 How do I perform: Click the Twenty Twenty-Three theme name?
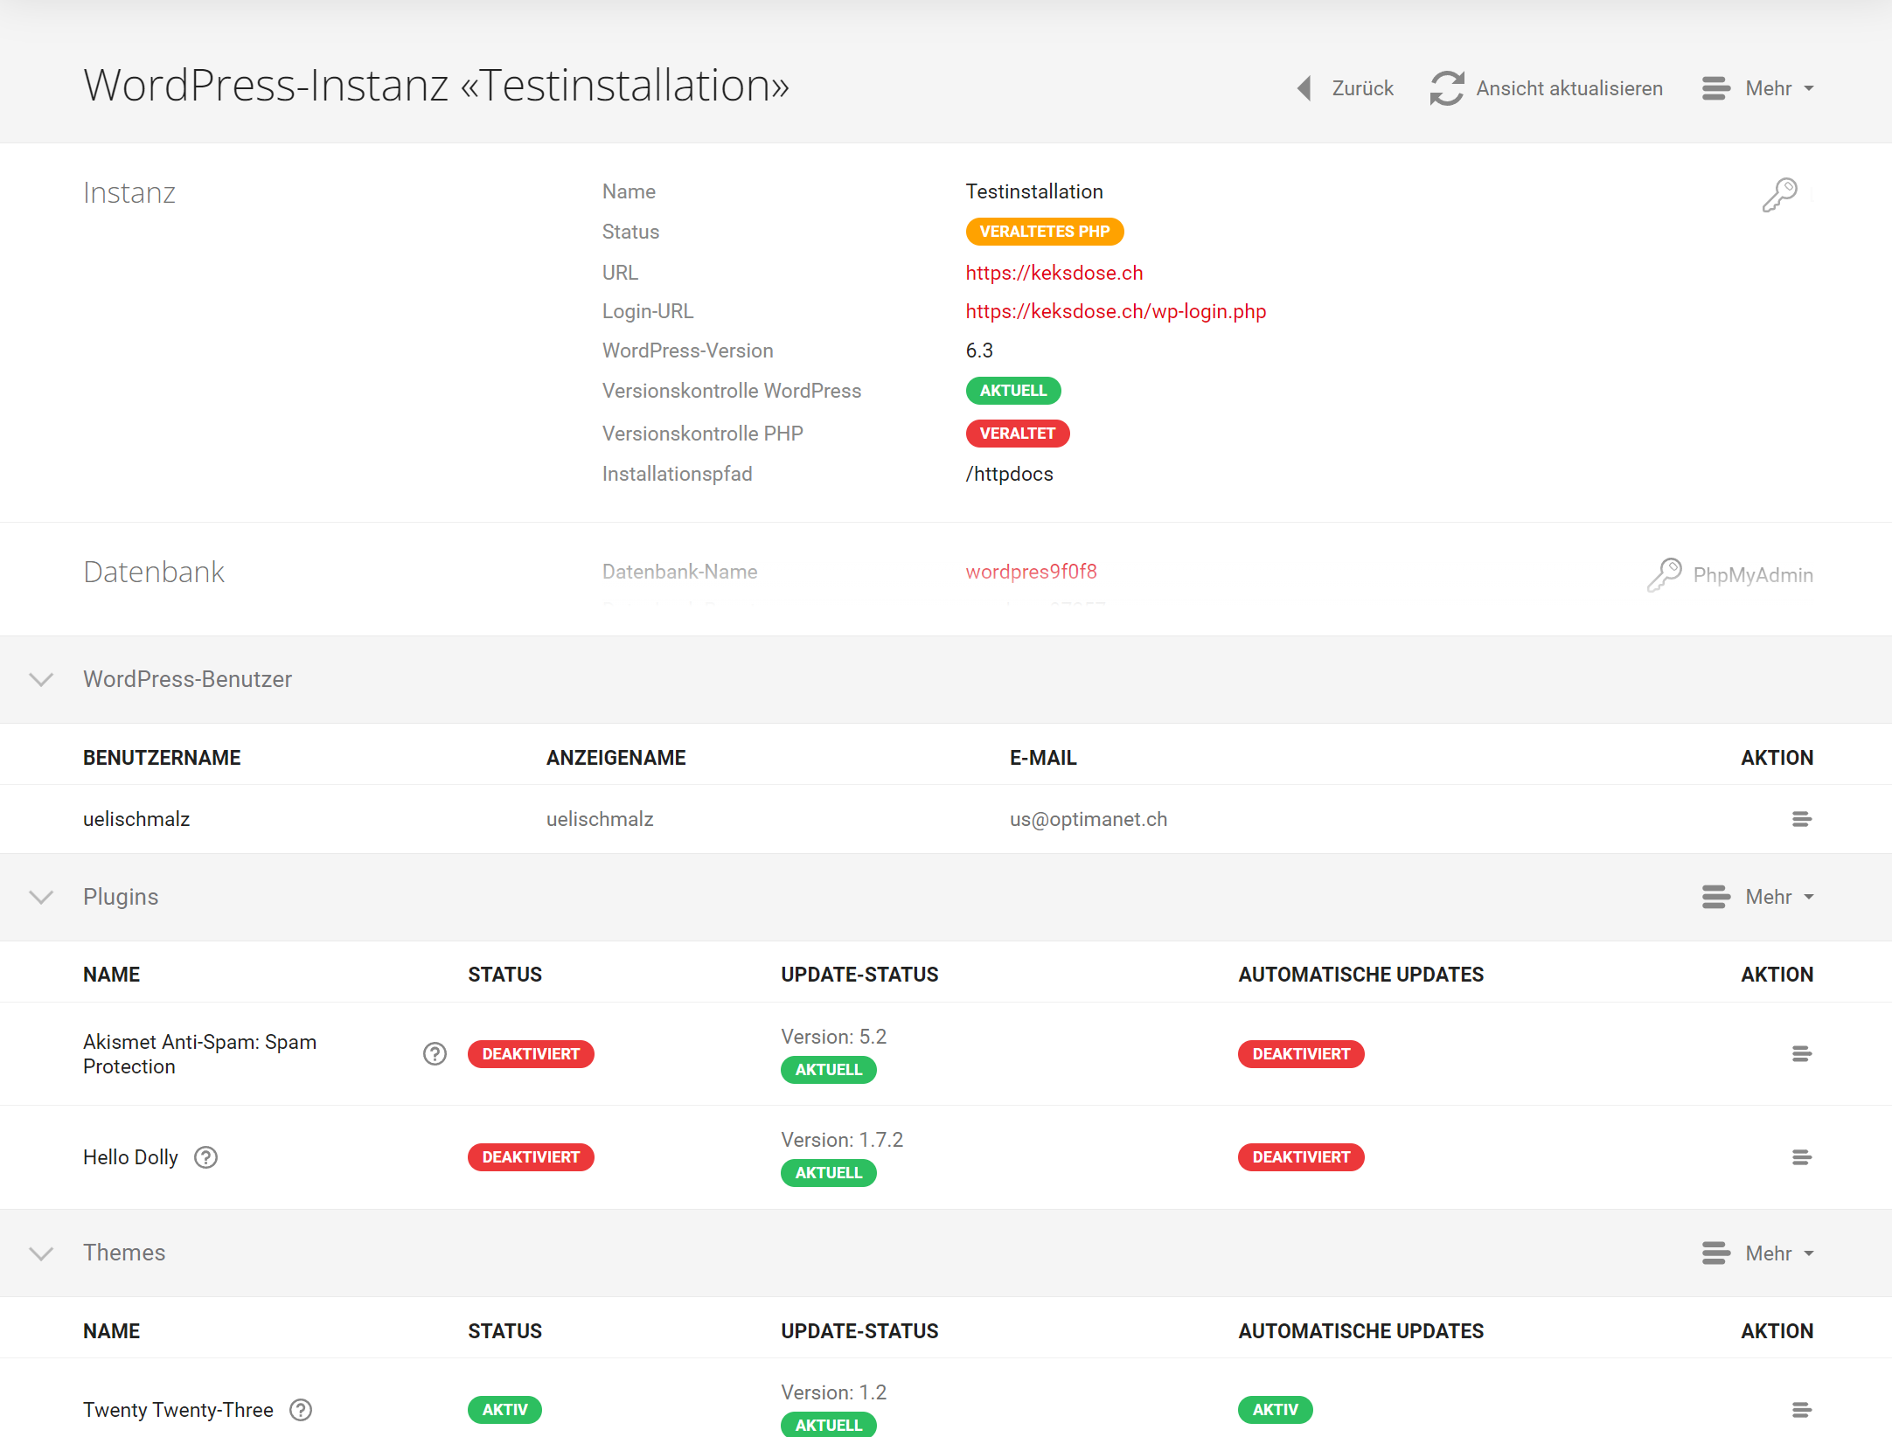[178, 1410]
